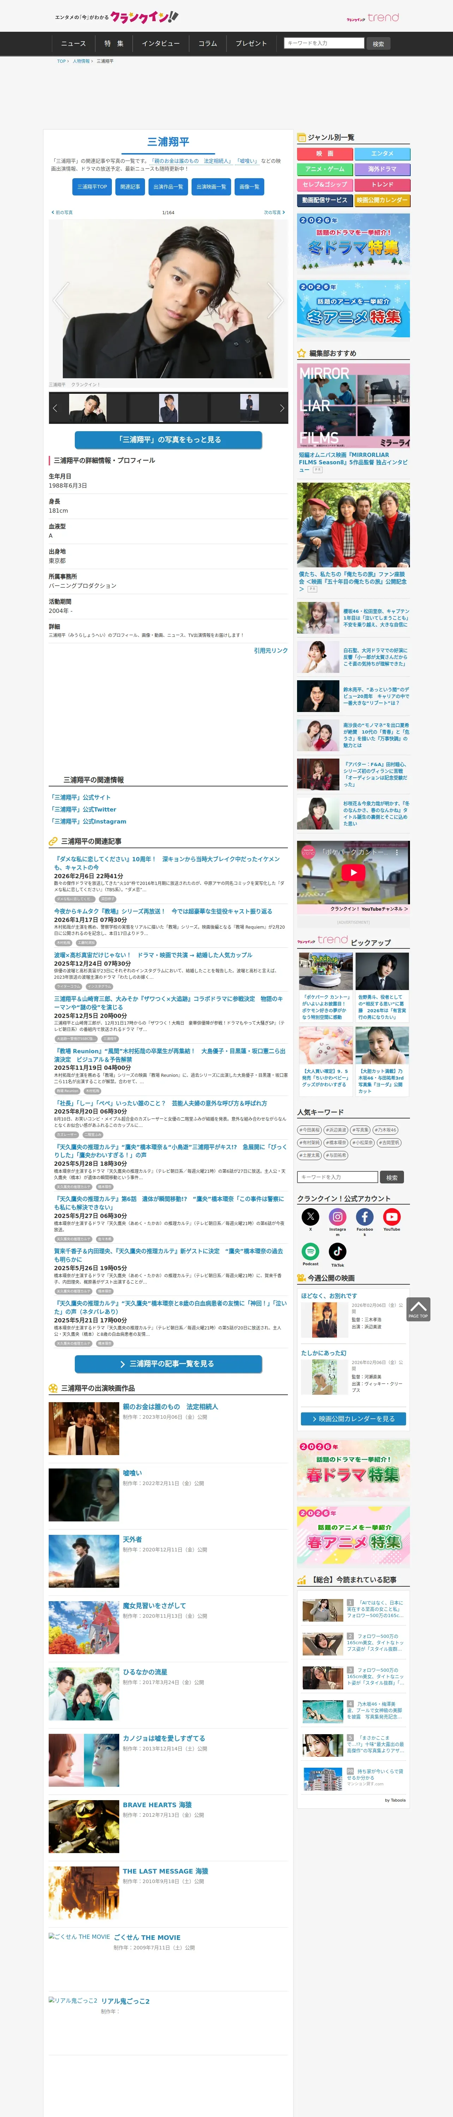453x2117 pixels.
Task: Open the トレンド genre button
Action: (382, 185)
